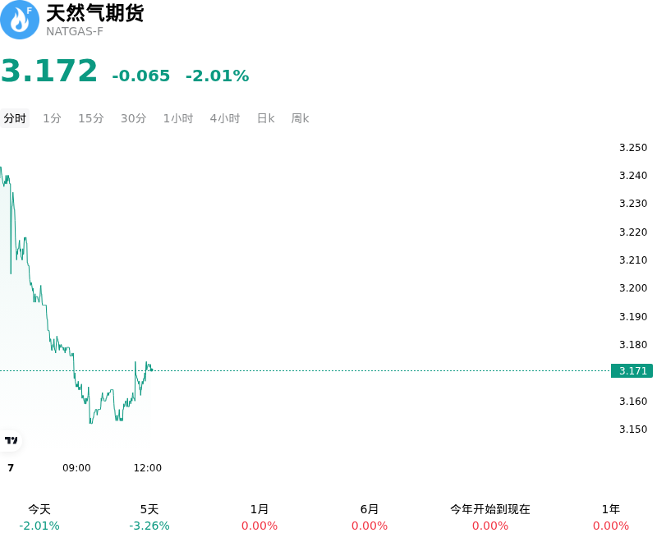Open the 日k daily candle view
657x542 pixels.
point(265,118)
